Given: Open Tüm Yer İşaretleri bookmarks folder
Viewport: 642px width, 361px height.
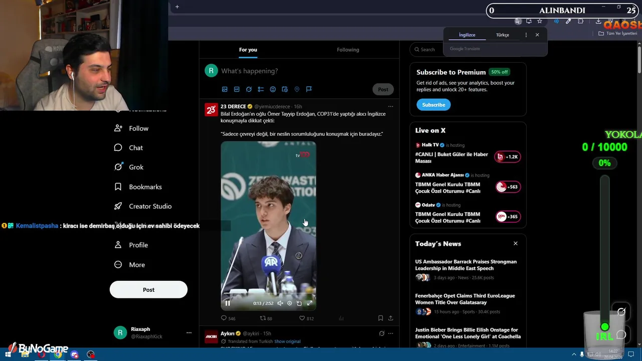Looking at the screenshot, I should tap(618, 34).
